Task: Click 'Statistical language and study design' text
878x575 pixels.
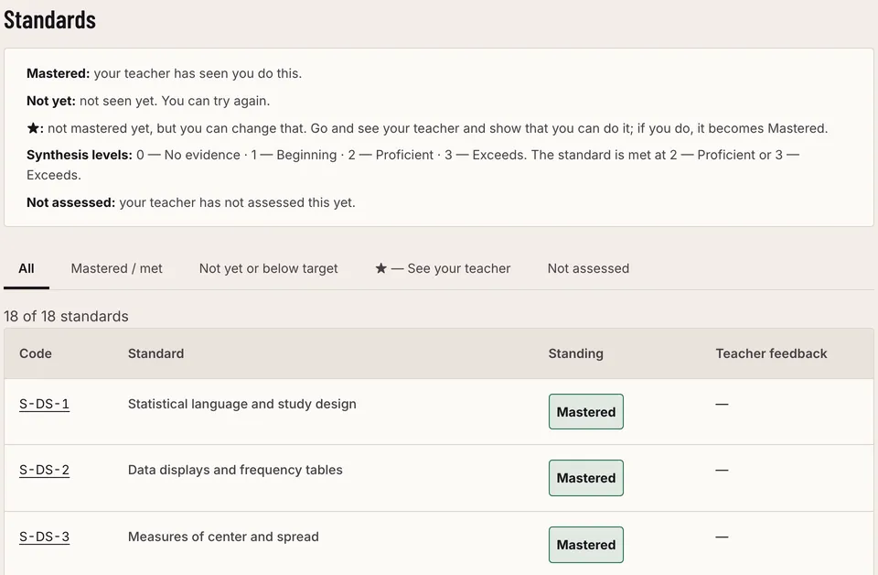Action: [x=241, y=404]
